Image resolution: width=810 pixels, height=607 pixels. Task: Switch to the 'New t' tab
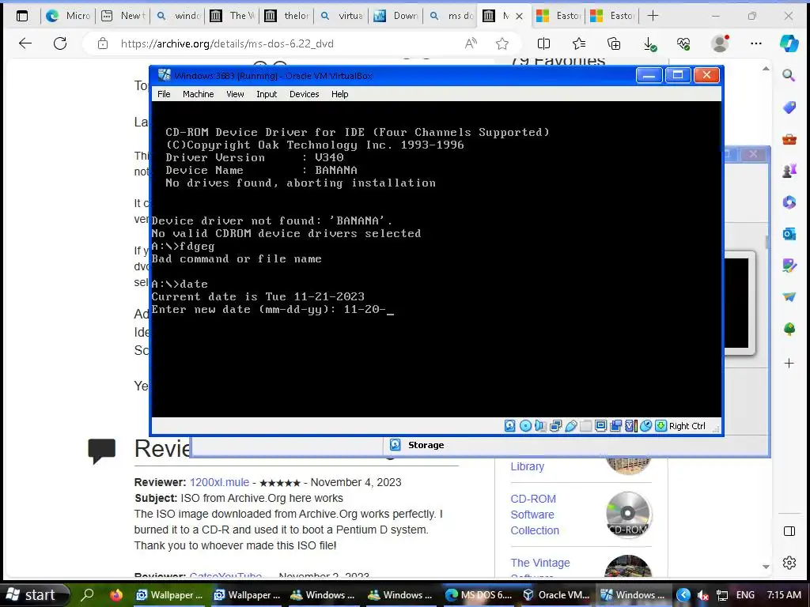123,16
